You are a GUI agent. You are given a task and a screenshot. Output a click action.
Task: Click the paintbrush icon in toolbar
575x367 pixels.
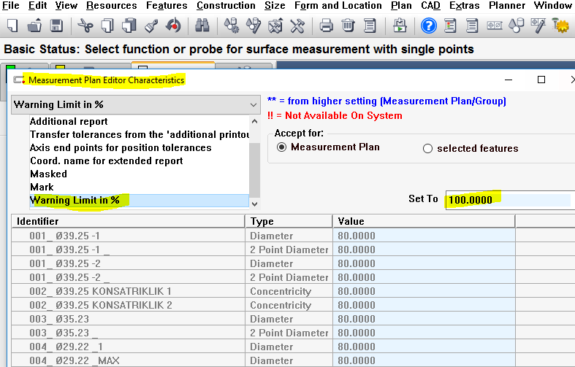point(152,27)
